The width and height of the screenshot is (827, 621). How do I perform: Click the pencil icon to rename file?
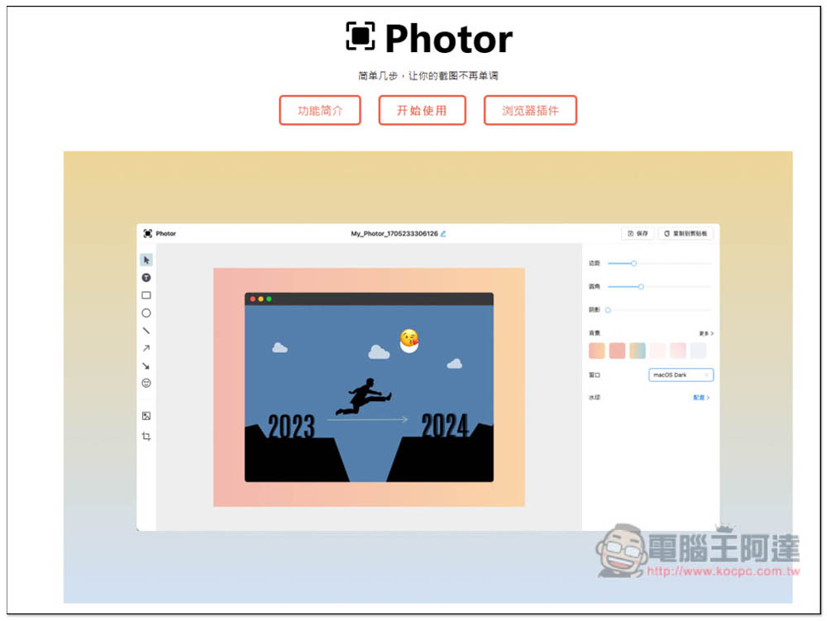coord(443,233)
